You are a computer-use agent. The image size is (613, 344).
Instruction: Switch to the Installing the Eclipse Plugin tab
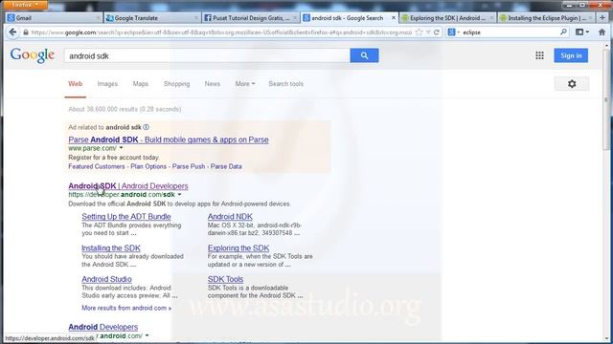[547, 18]
